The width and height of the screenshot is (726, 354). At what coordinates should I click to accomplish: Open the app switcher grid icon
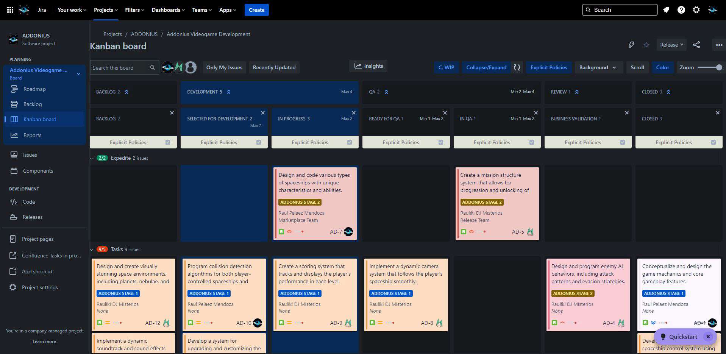tap(10, 10)
